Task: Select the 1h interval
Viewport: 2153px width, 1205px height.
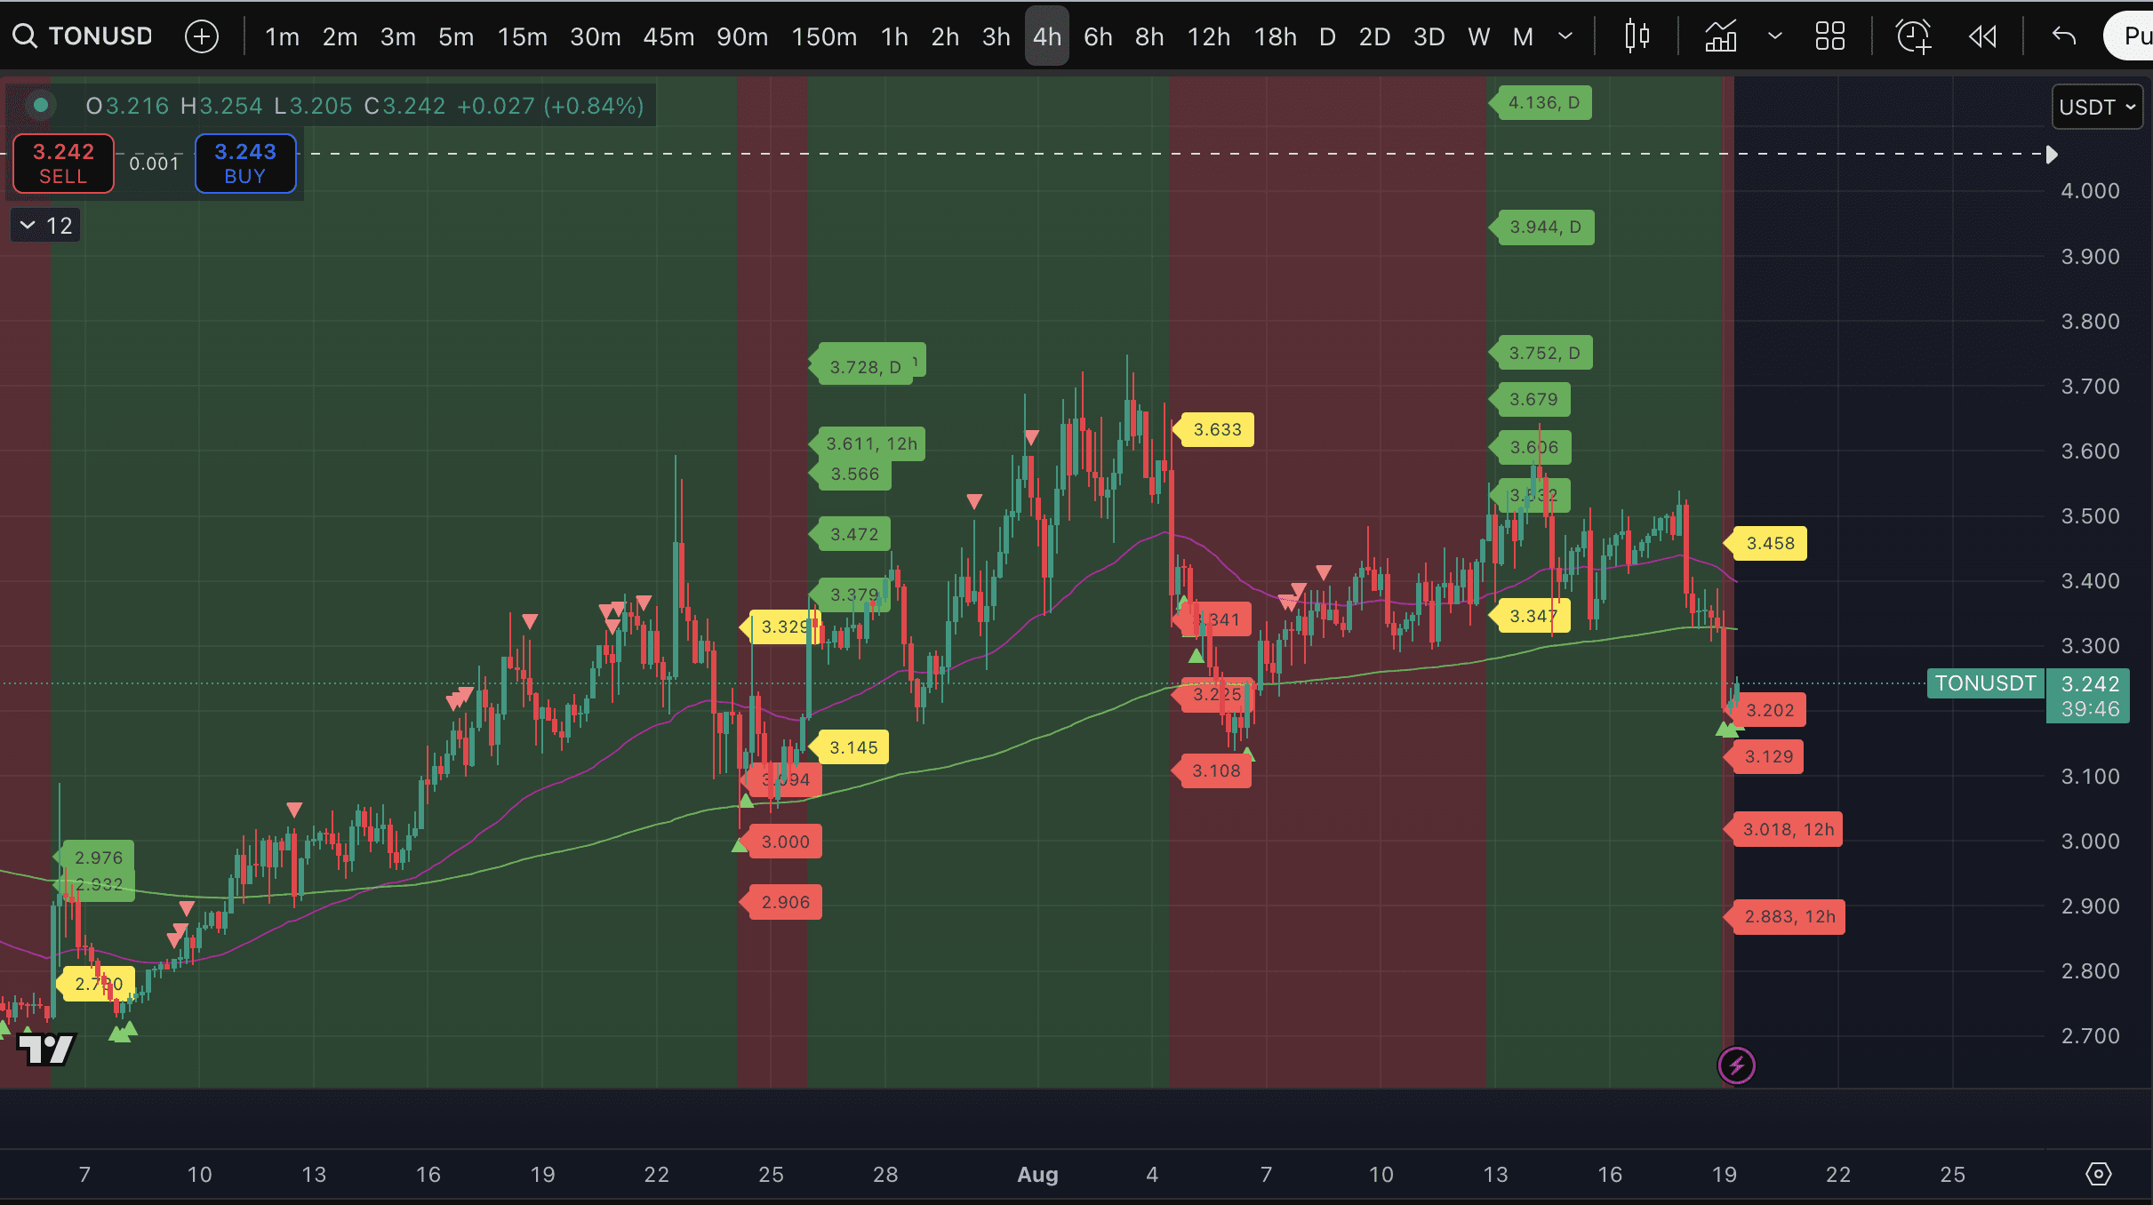Action: click(894, 36)
